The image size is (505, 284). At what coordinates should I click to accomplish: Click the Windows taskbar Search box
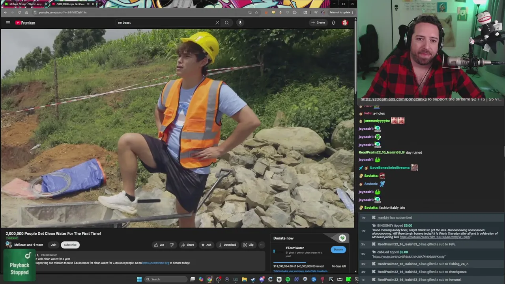(166, 279)
